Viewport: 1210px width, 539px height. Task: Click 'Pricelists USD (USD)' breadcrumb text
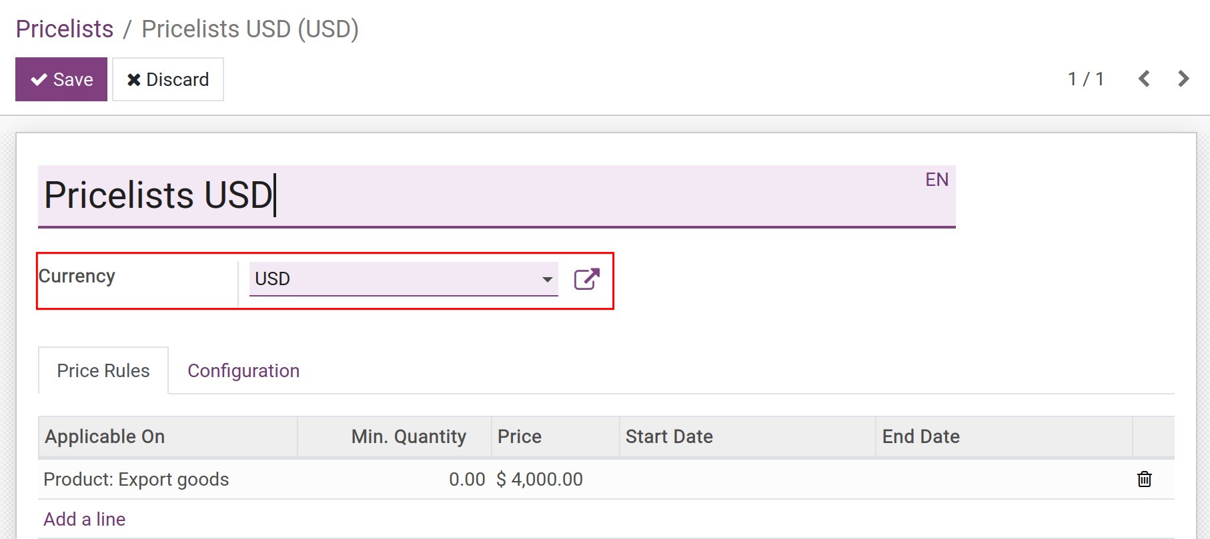tap(250, 29)
